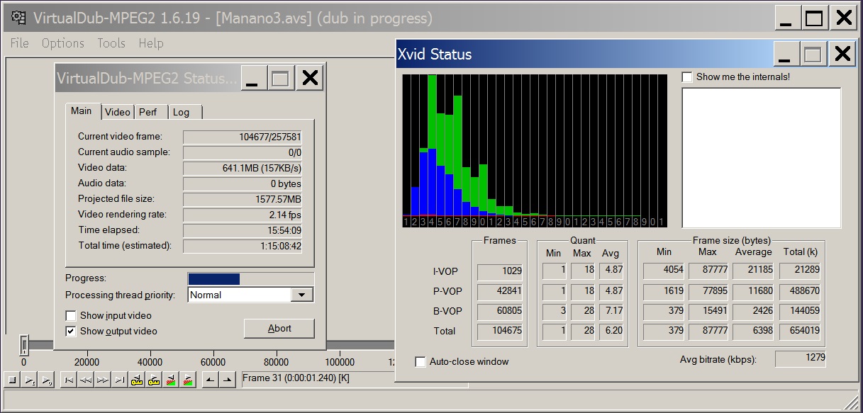
Task: Step one frame forward
Action: point(103,380)
